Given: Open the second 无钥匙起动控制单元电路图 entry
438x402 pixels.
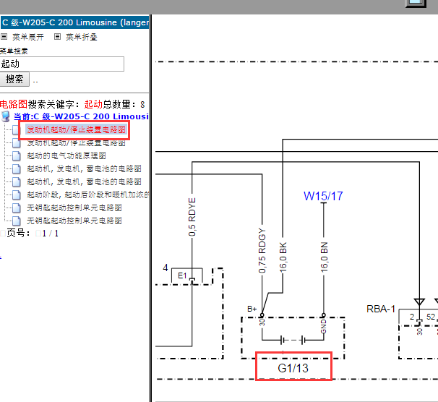Looking at the screenshot, I should (x=74, y=221).
